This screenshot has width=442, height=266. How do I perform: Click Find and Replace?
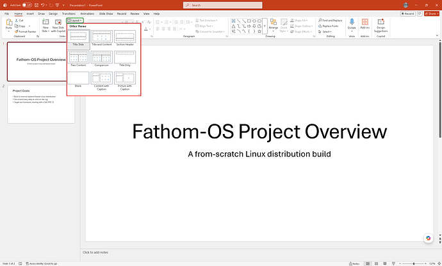tap(330, 21)
